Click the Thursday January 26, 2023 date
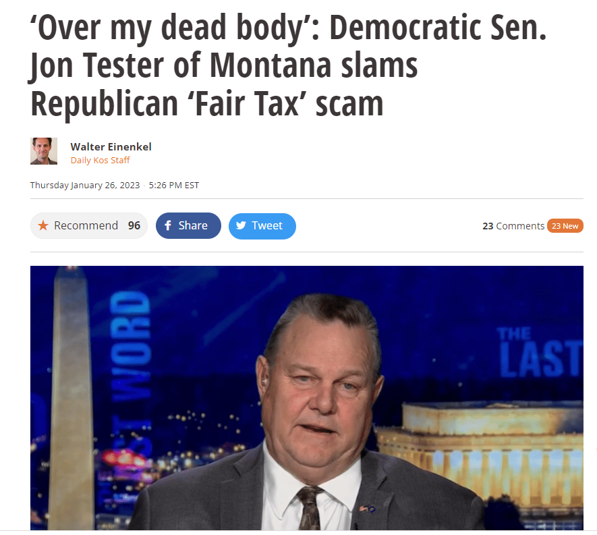 [x=85, y=185]
